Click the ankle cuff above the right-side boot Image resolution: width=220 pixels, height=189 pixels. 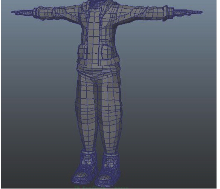coord(111,155)
